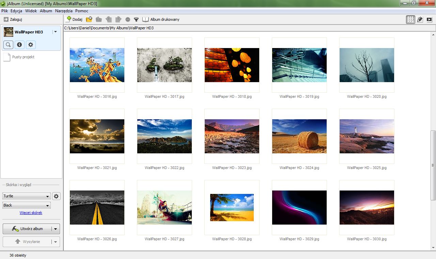Follow the Więcej skórek link
Image resolution: width=436 pixels, height=259 pixels.
coord(31,213)
